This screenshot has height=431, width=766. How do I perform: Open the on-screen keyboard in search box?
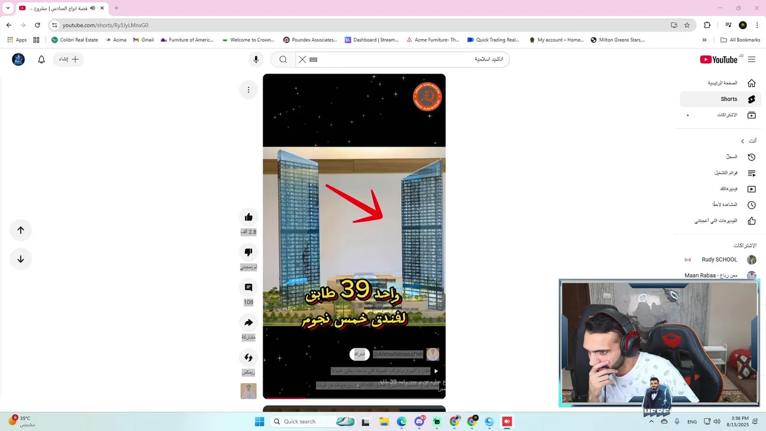(x=314, y=59)
